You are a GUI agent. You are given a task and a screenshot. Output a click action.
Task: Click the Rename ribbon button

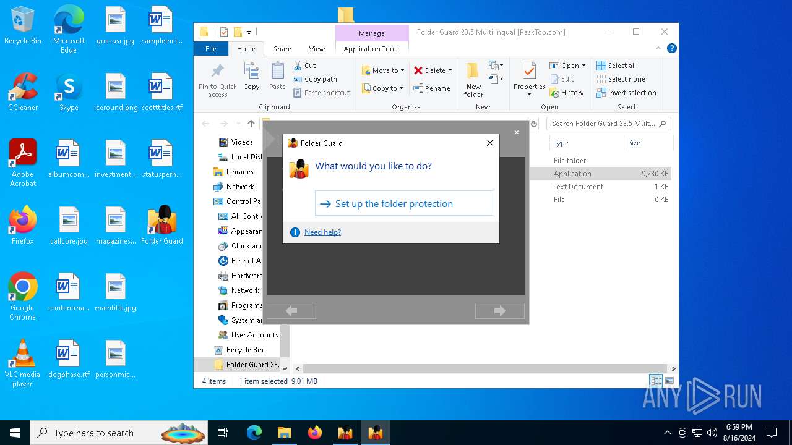(432, 88)
